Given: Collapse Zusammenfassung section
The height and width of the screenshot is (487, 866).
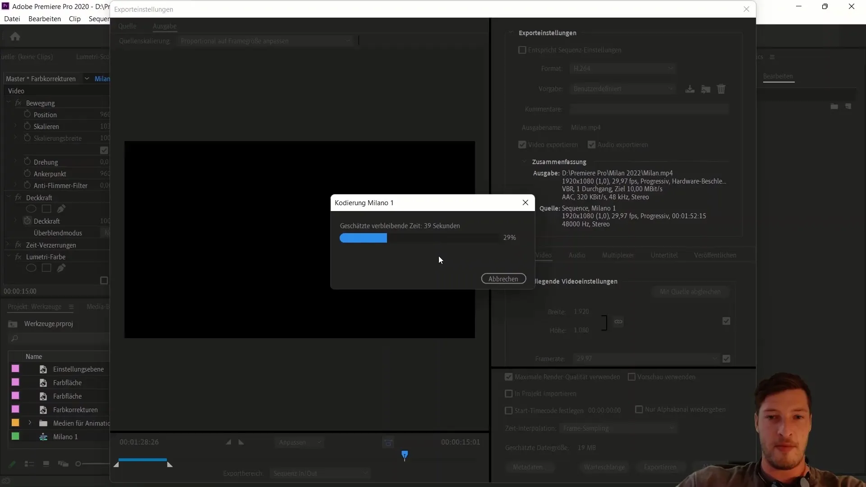Looking at the screenshot, I should point(524,162).
